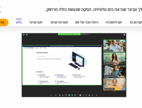
Task: Click the white four-square grid icon in toolbar
Action: point(80,95)
